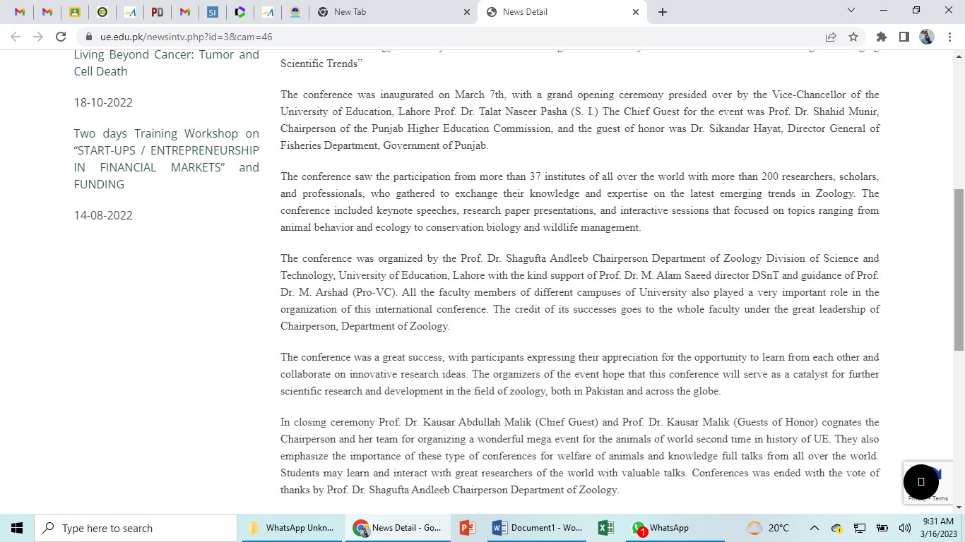Toggle the browser side panel

pyautogui.click(x=904, y=37)
